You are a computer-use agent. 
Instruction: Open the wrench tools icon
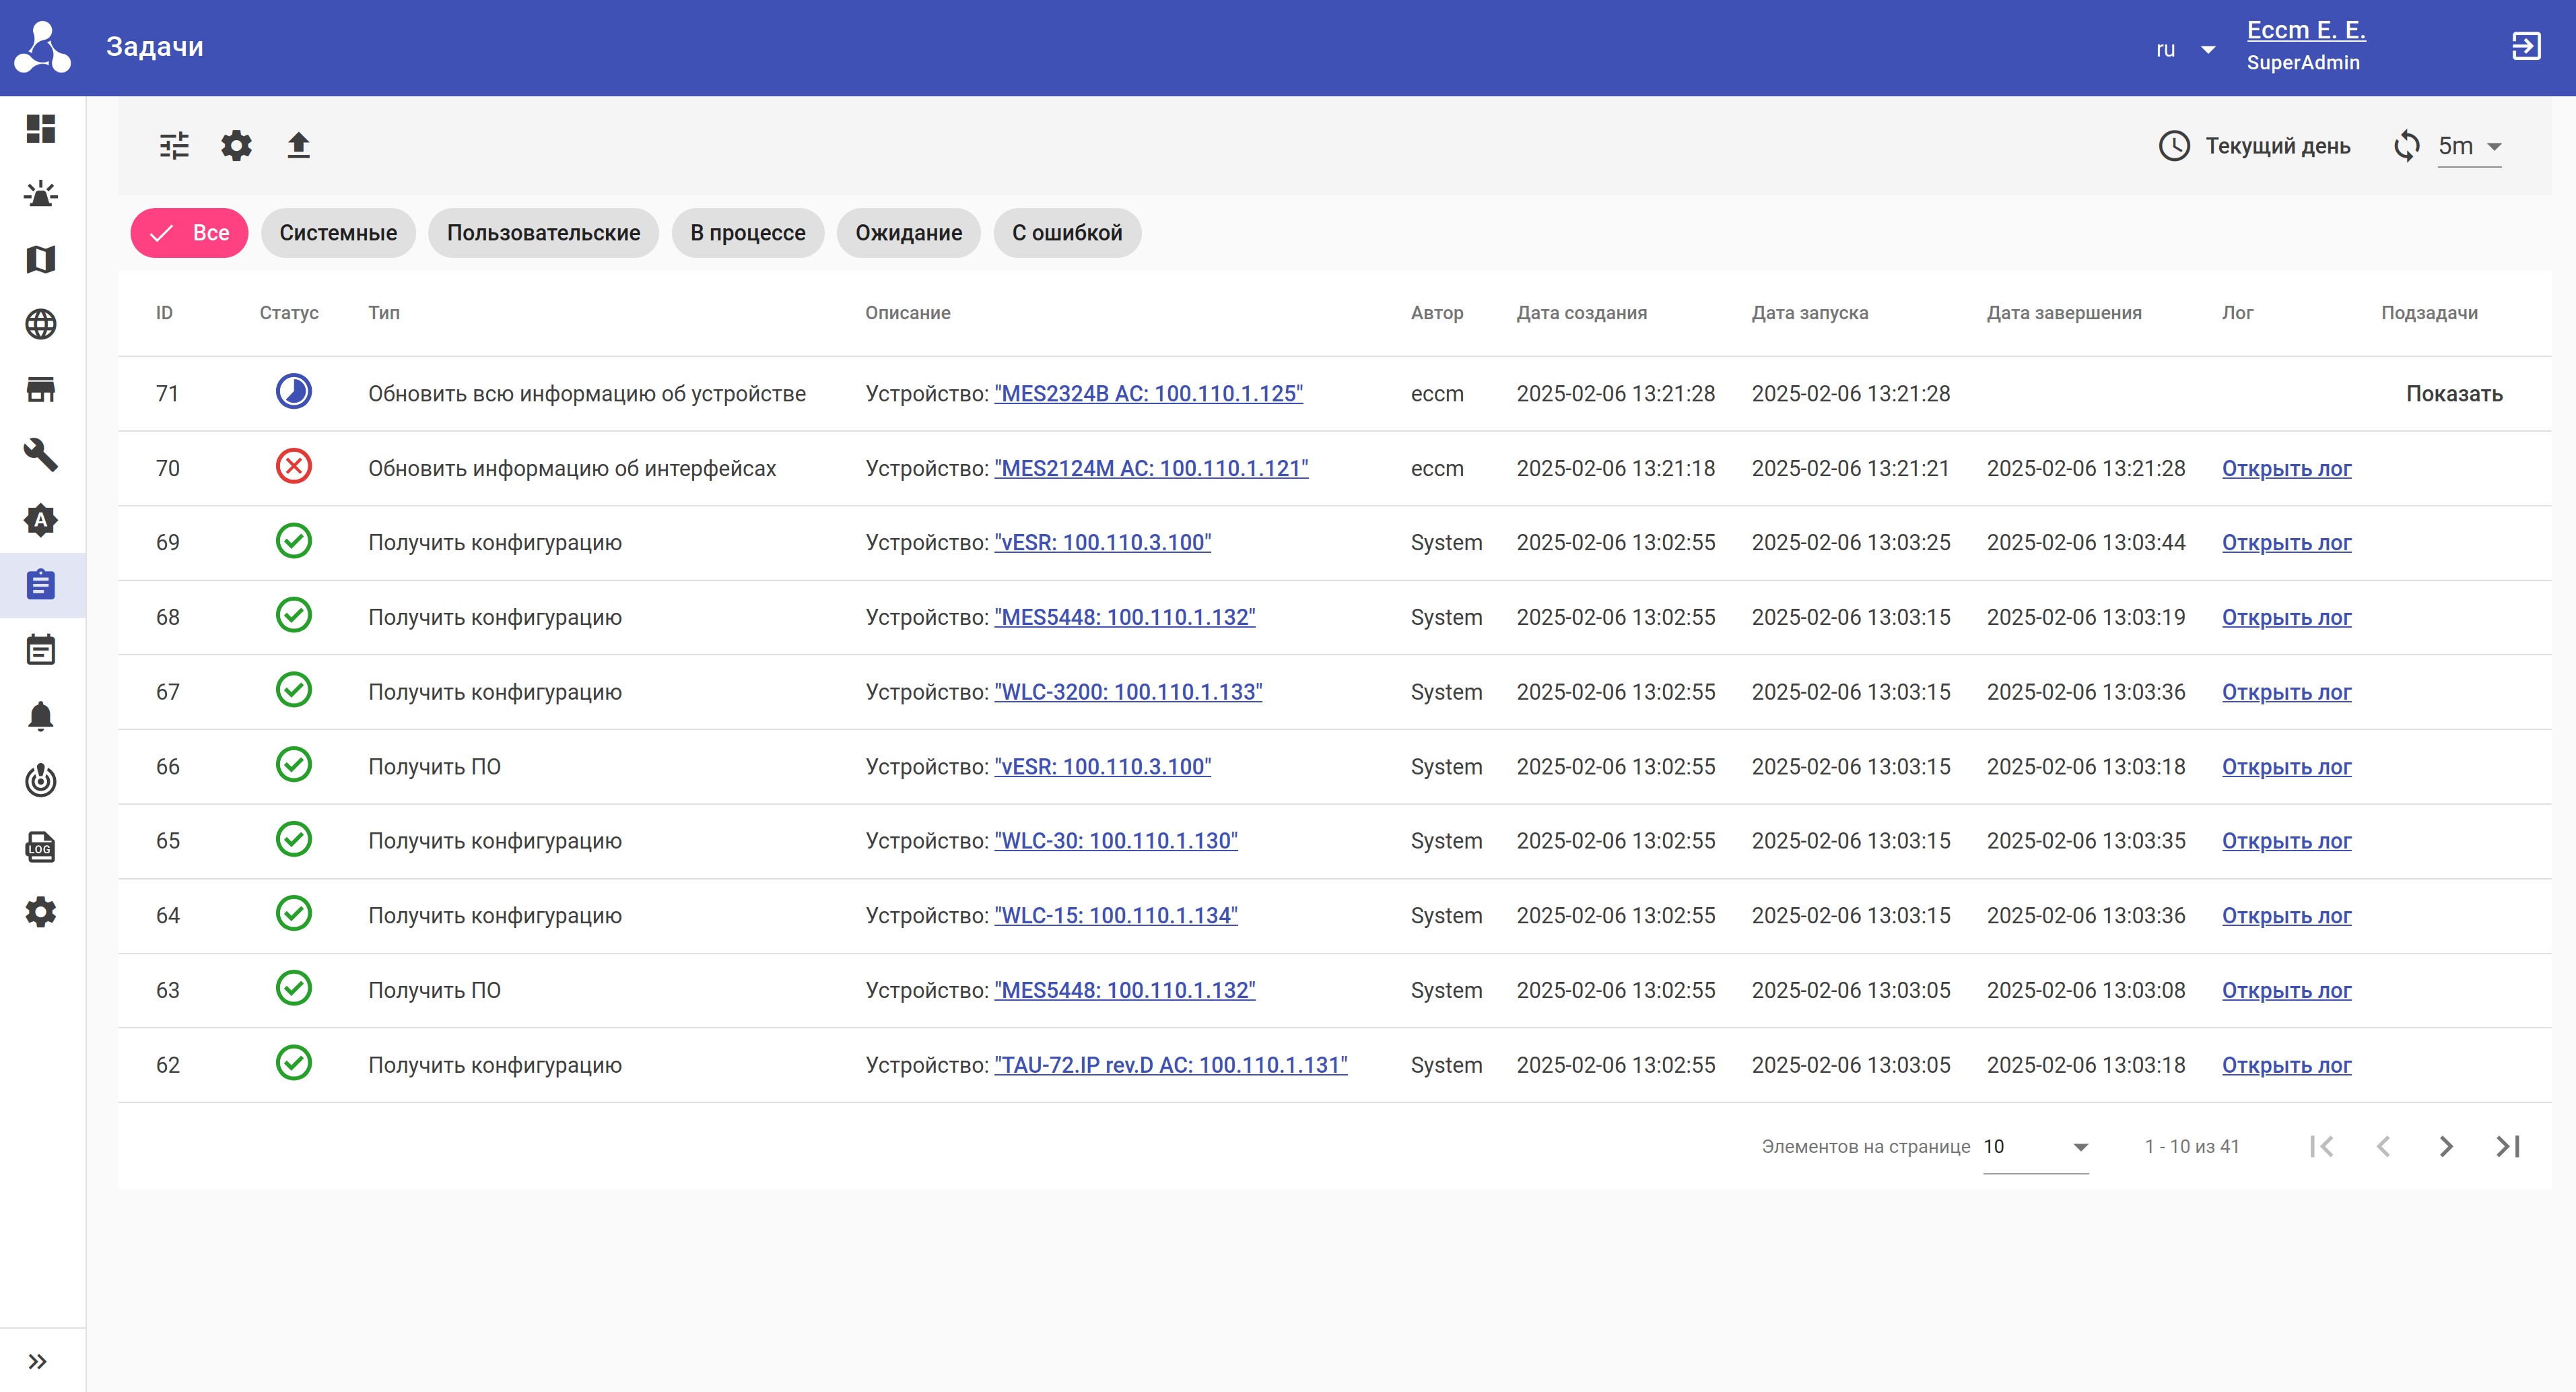41,454
